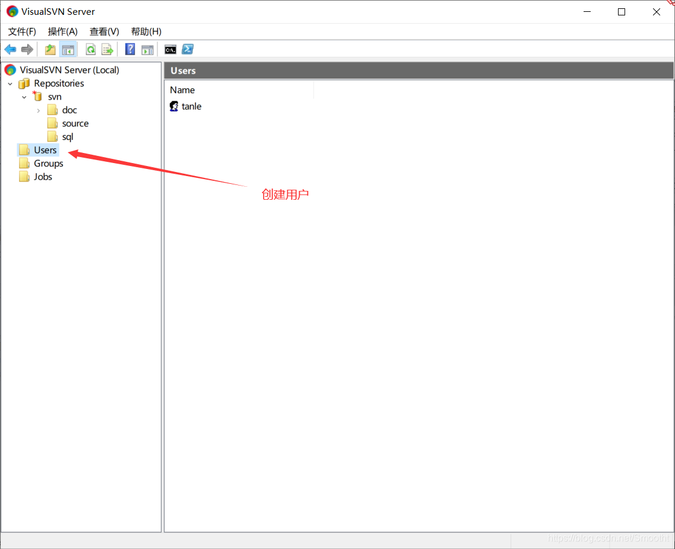This screenshot has width=675, height=549.
Task: Select VisualSVN Server (Local) root node
Action: (69, 69)
